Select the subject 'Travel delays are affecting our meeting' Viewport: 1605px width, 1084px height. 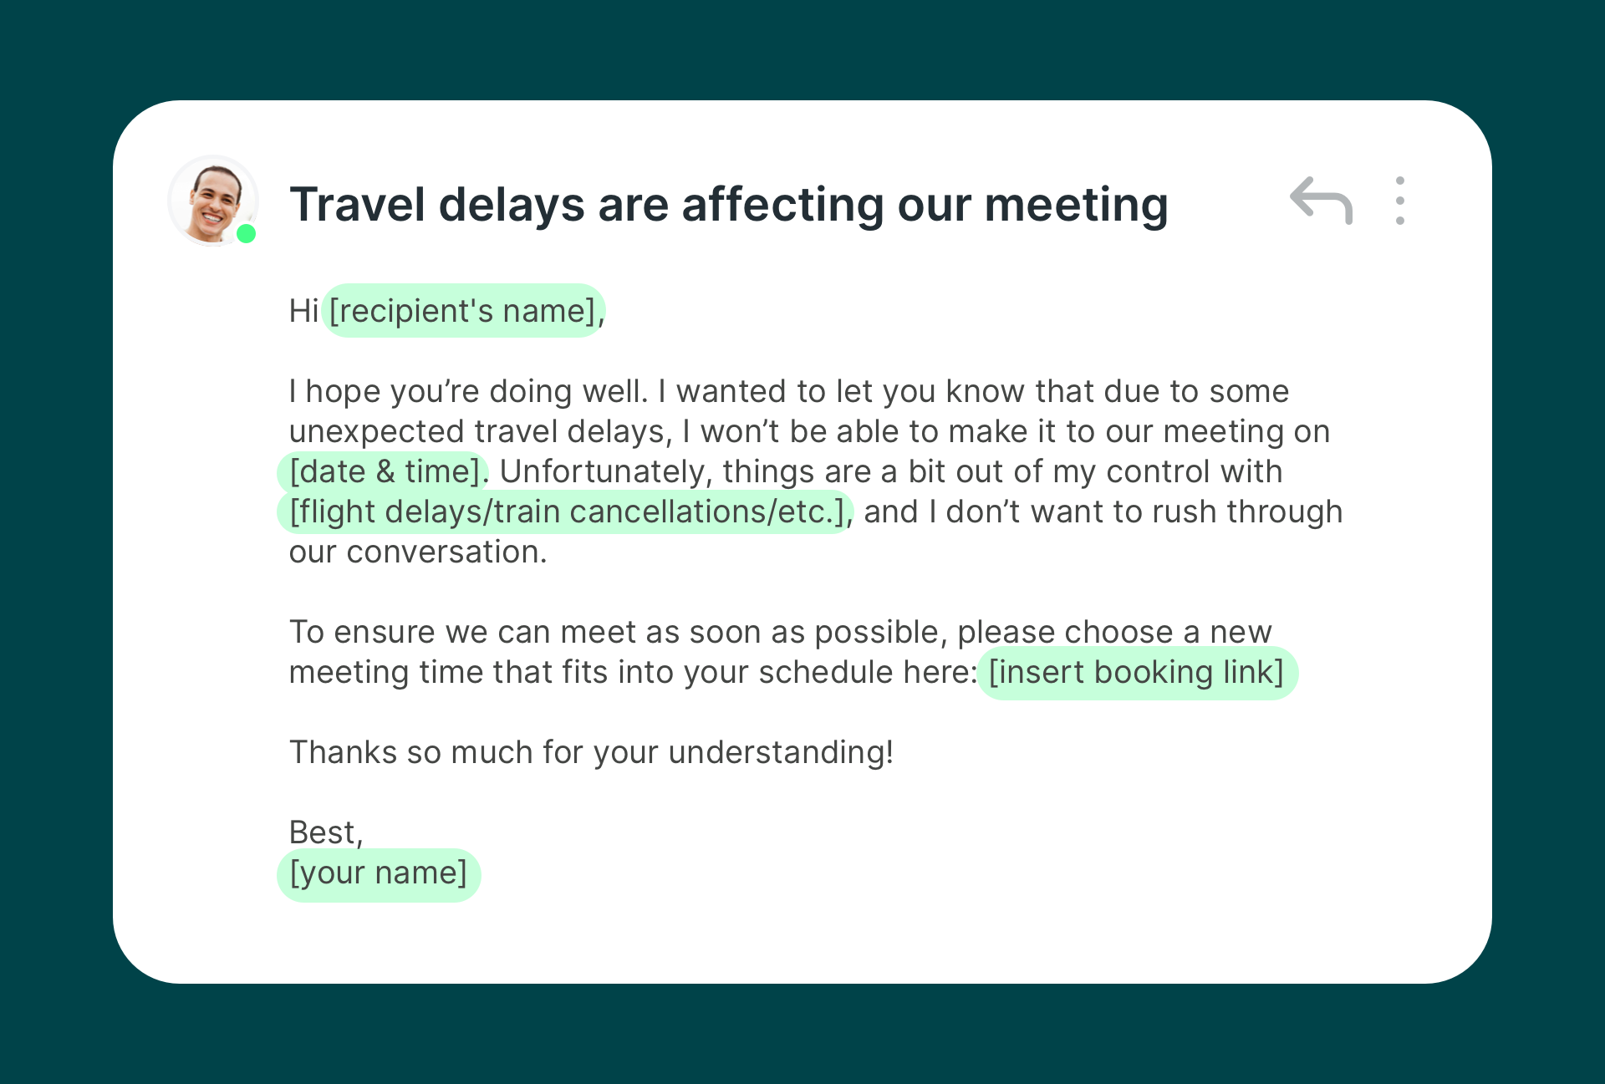[x=728, y=203]
